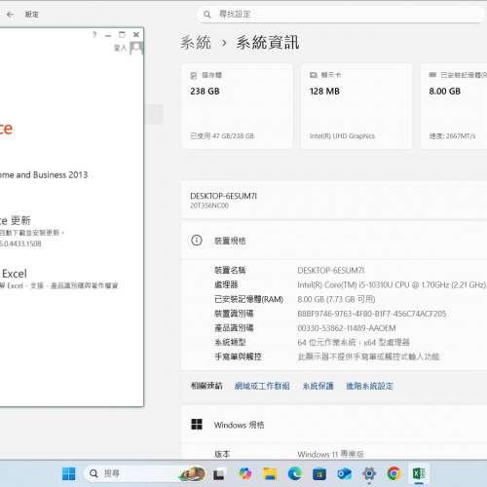
Task: Select the 20T3S6NC00 model text
Action: 209,206
